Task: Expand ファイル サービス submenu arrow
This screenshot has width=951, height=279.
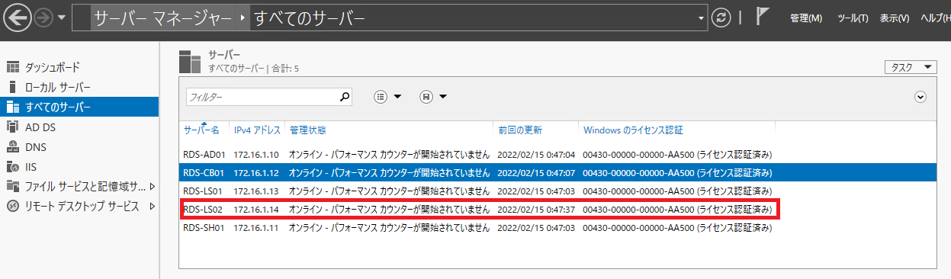Action: (x=152, y=186)
